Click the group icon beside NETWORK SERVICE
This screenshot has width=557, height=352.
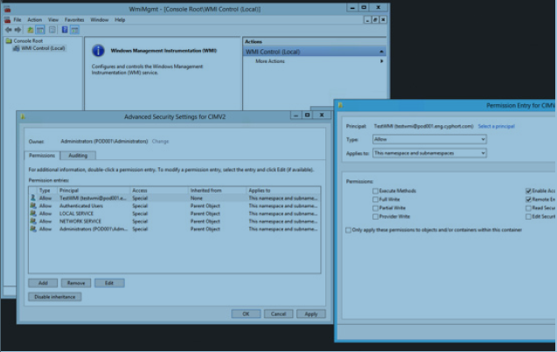pos(33,222)
